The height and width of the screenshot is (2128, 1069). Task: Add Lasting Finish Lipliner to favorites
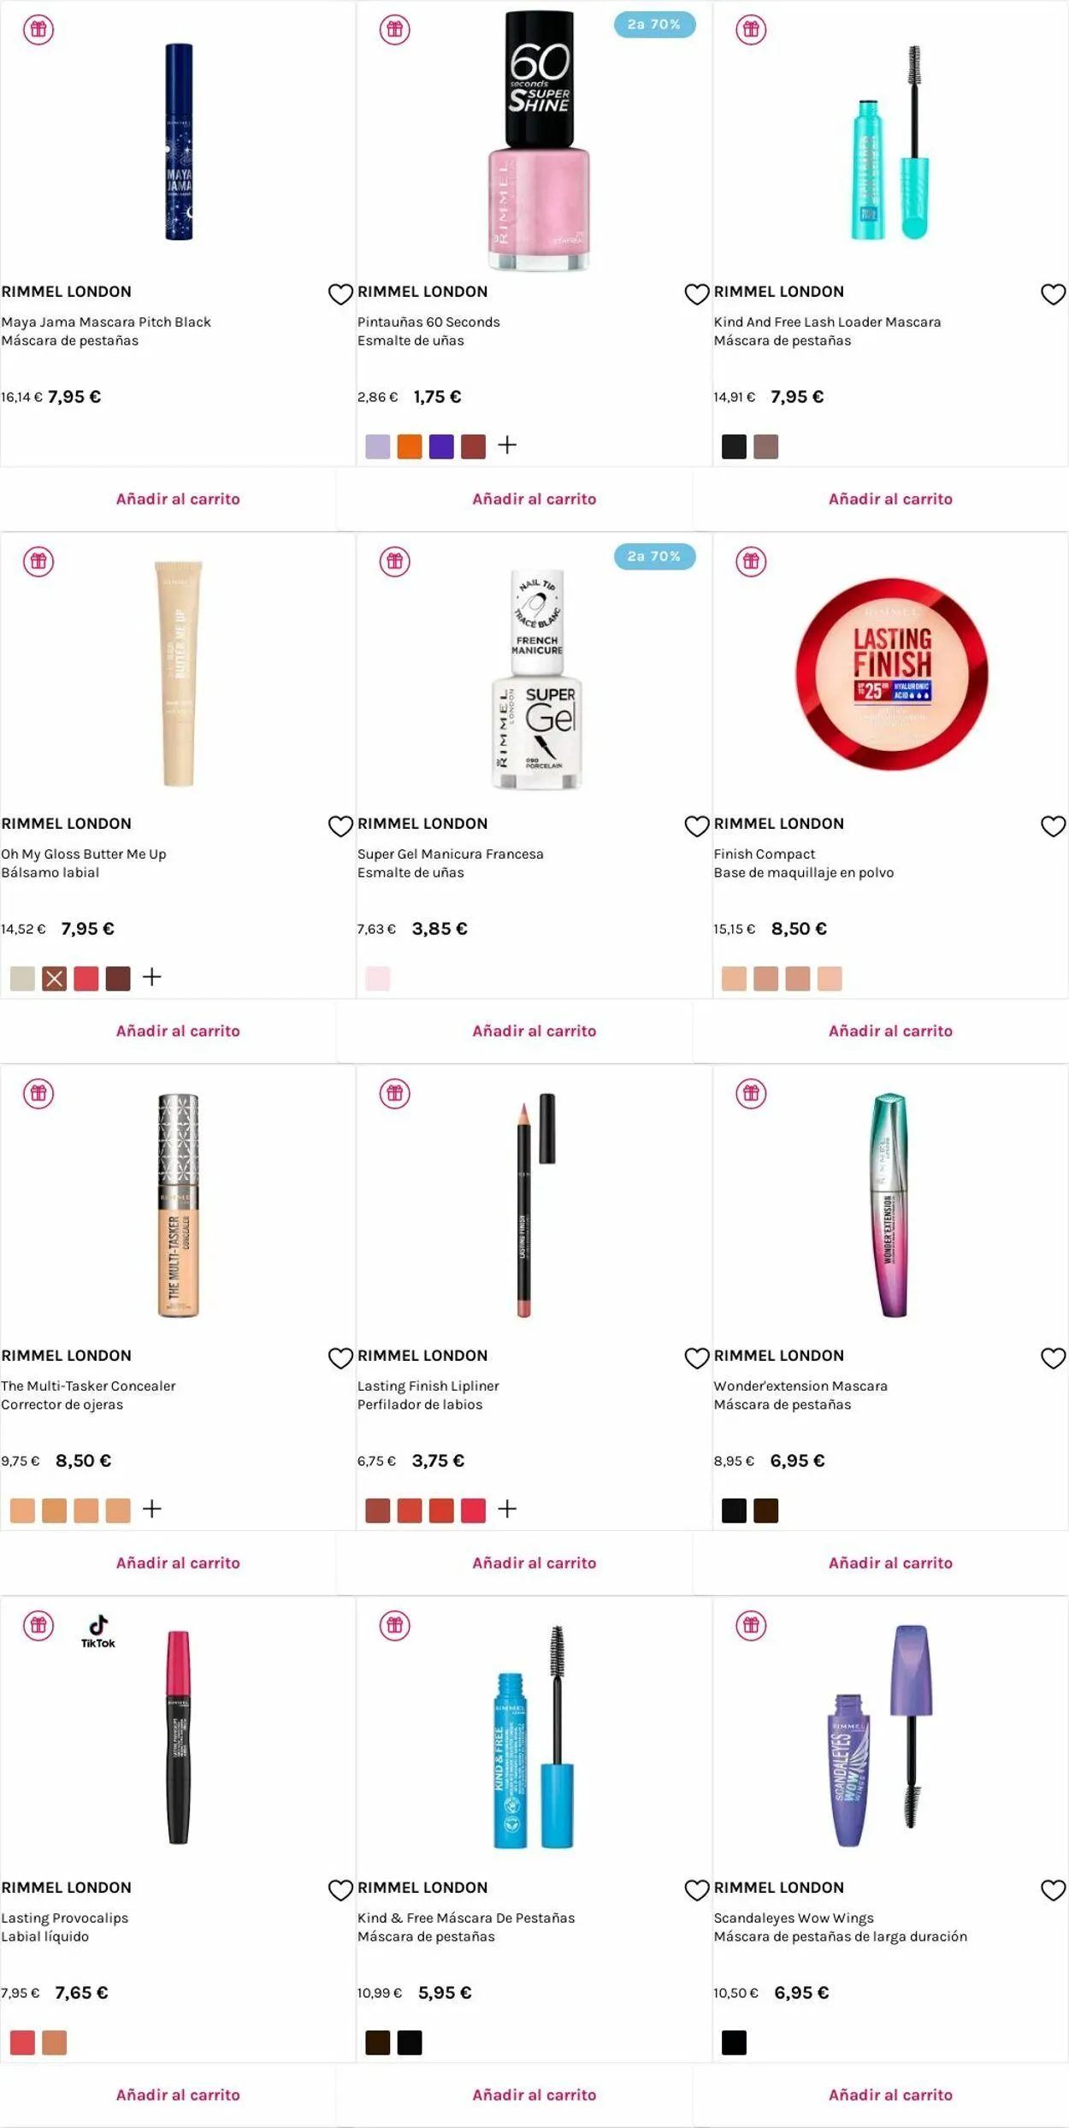(x=697, y=1358)
